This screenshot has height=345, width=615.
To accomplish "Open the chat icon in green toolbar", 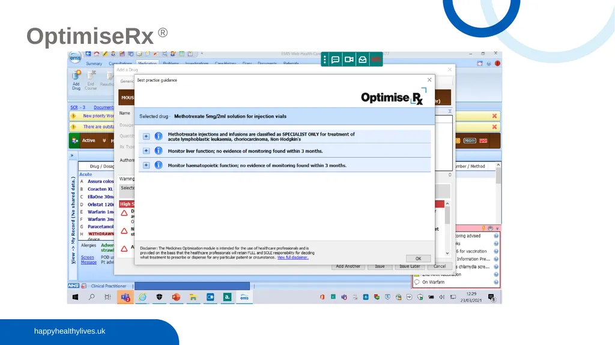I will coord(335,59).
